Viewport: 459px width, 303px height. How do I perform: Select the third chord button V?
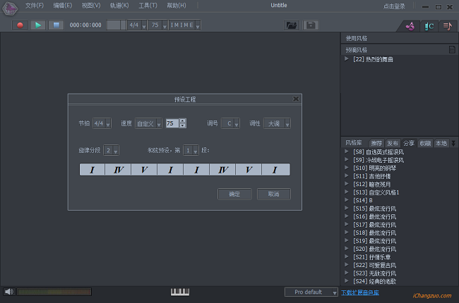[x=145, y=170]
